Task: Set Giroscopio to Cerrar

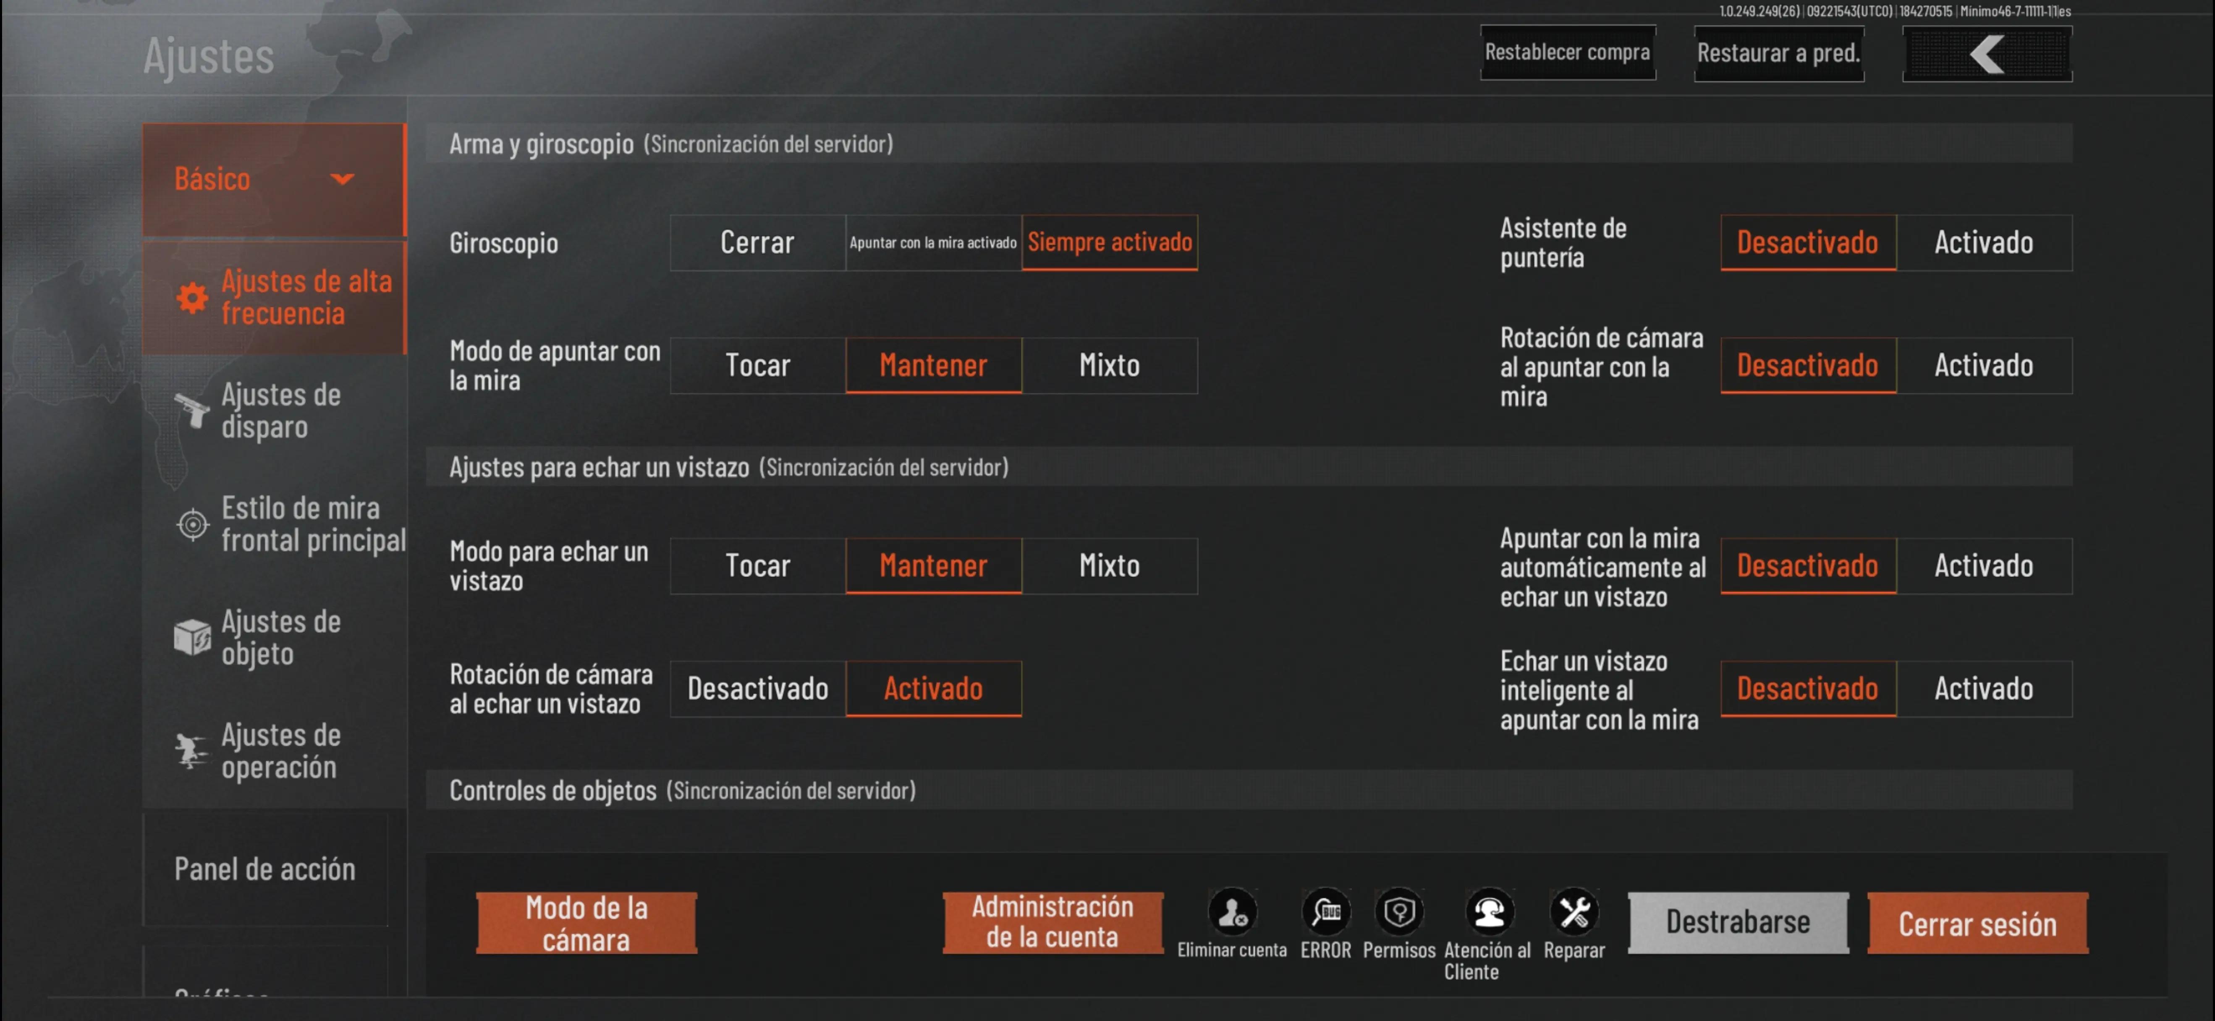Action: 757,243
